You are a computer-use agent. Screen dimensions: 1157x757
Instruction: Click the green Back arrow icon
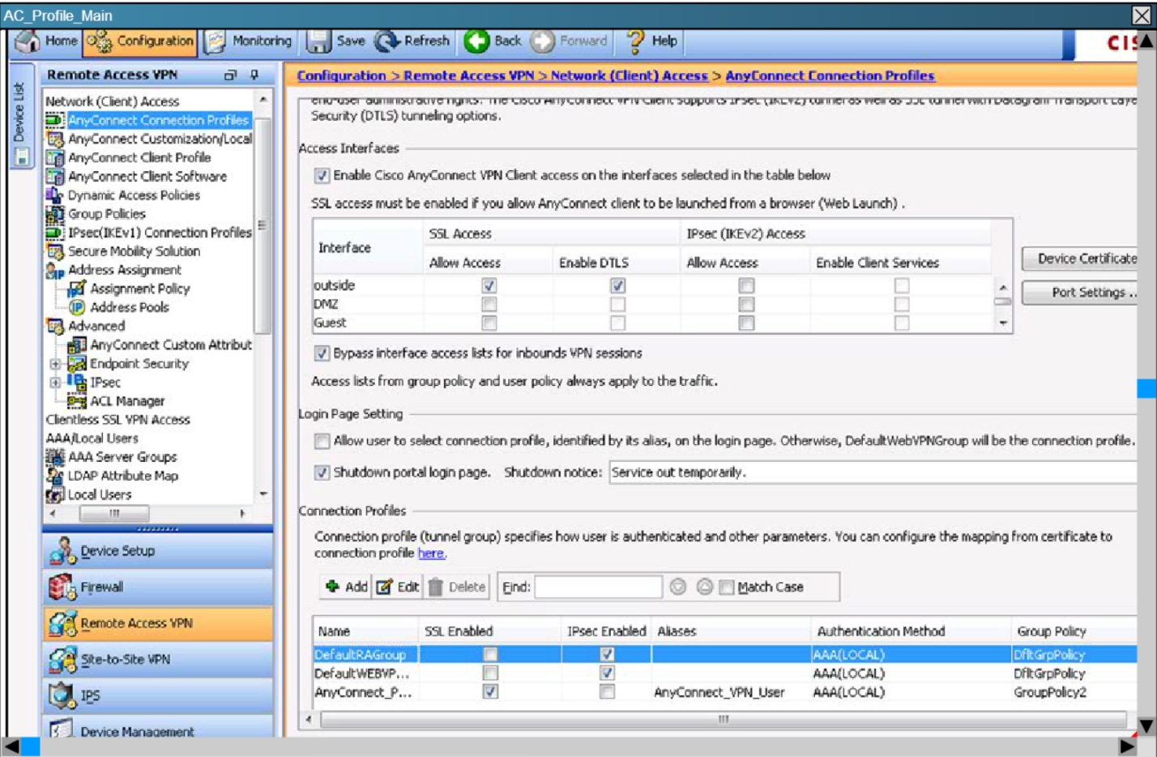pos(476,41)
